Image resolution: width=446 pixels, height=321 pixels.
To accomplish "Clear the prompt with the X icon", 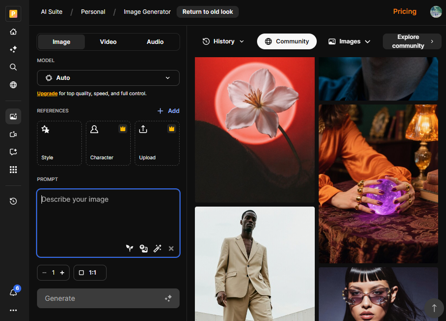I will (171, 249).
